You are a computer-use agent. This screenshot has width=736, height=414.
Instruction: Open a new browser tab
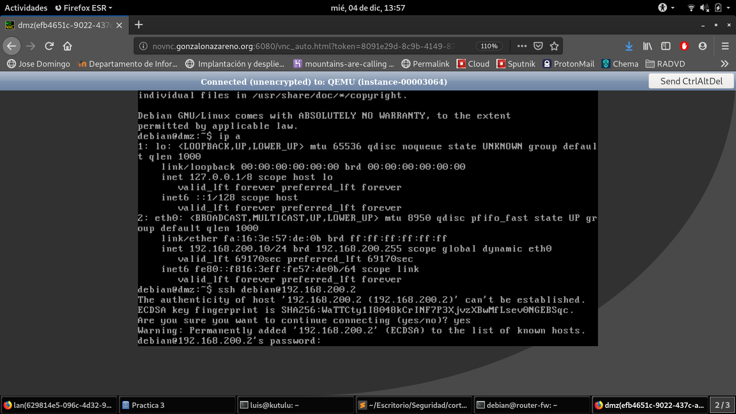[139, 25]
